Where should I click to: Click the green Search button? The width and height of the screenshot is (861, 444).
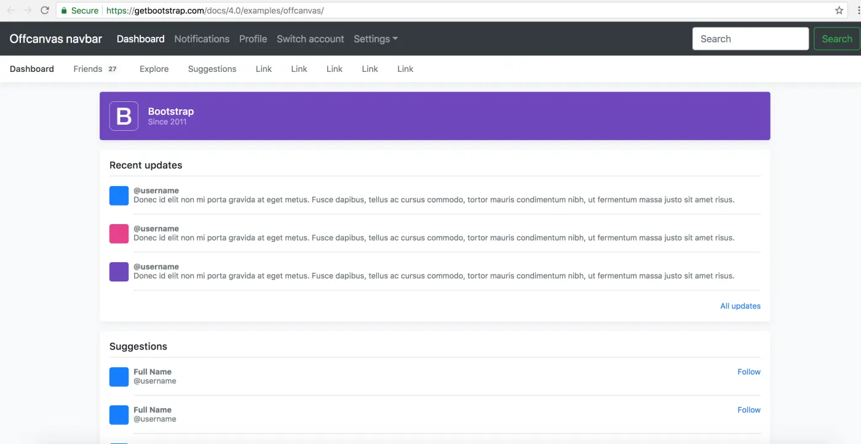[x=837, y=39]
